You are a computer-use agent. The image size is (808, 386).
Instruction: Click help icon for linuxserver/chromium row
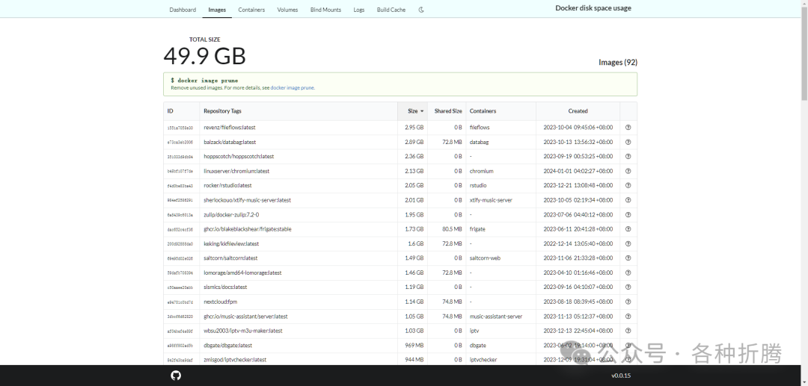coord(628,171)
